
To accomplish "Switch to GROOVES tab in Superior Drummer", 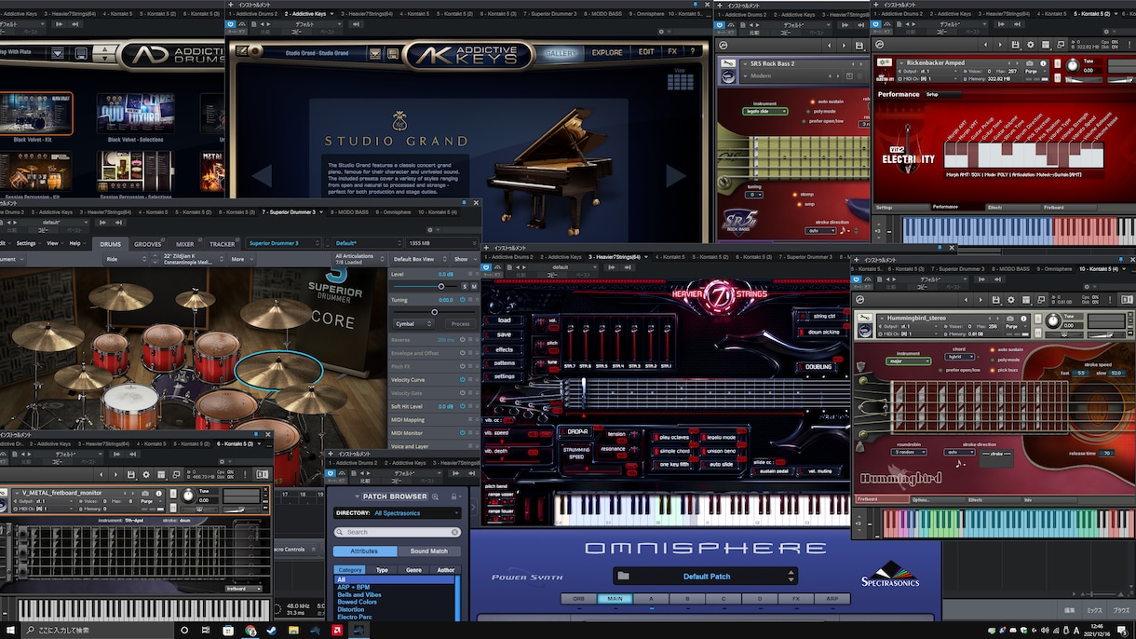I will pos(148,244).
